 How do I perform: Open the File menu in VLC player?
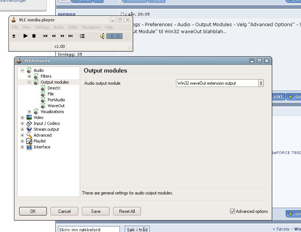(x=15, y=27)
